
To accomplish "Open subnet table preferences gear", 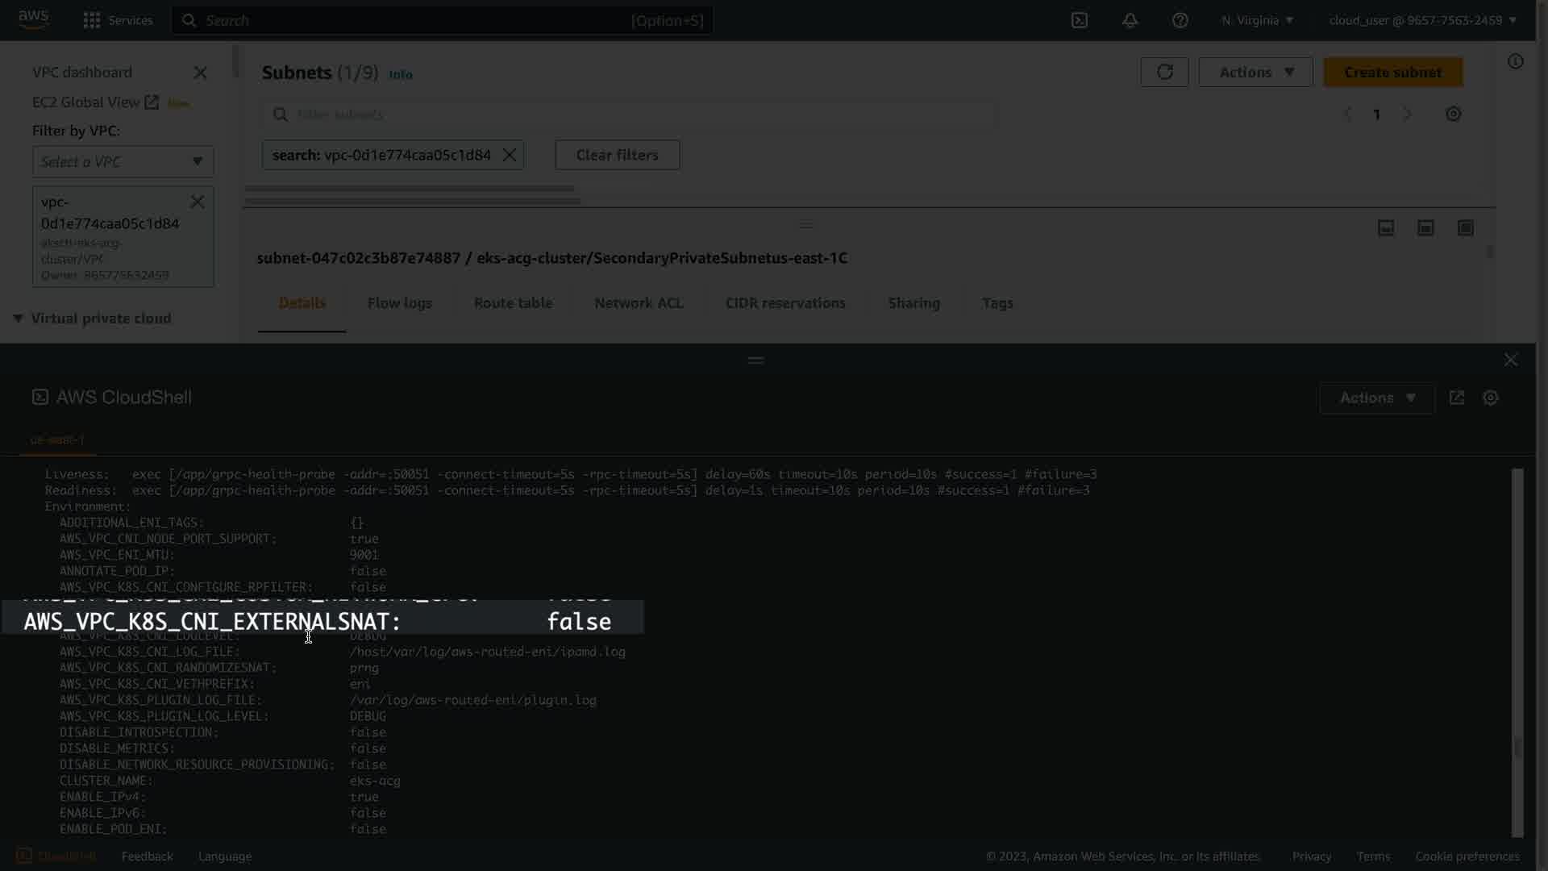I will [x=1453, y=115].
